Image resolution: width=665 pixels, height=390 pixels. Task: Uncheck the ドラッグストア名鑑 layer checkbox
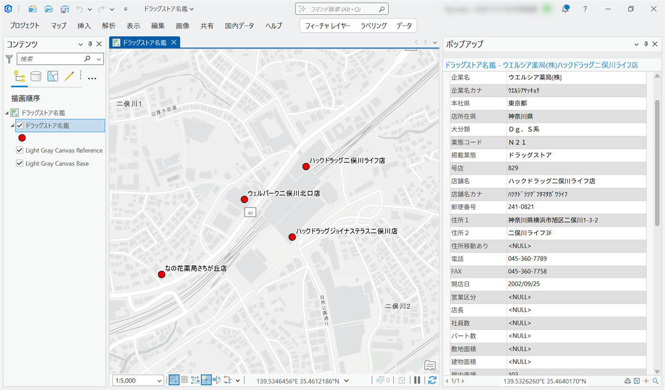click(20, 126)
